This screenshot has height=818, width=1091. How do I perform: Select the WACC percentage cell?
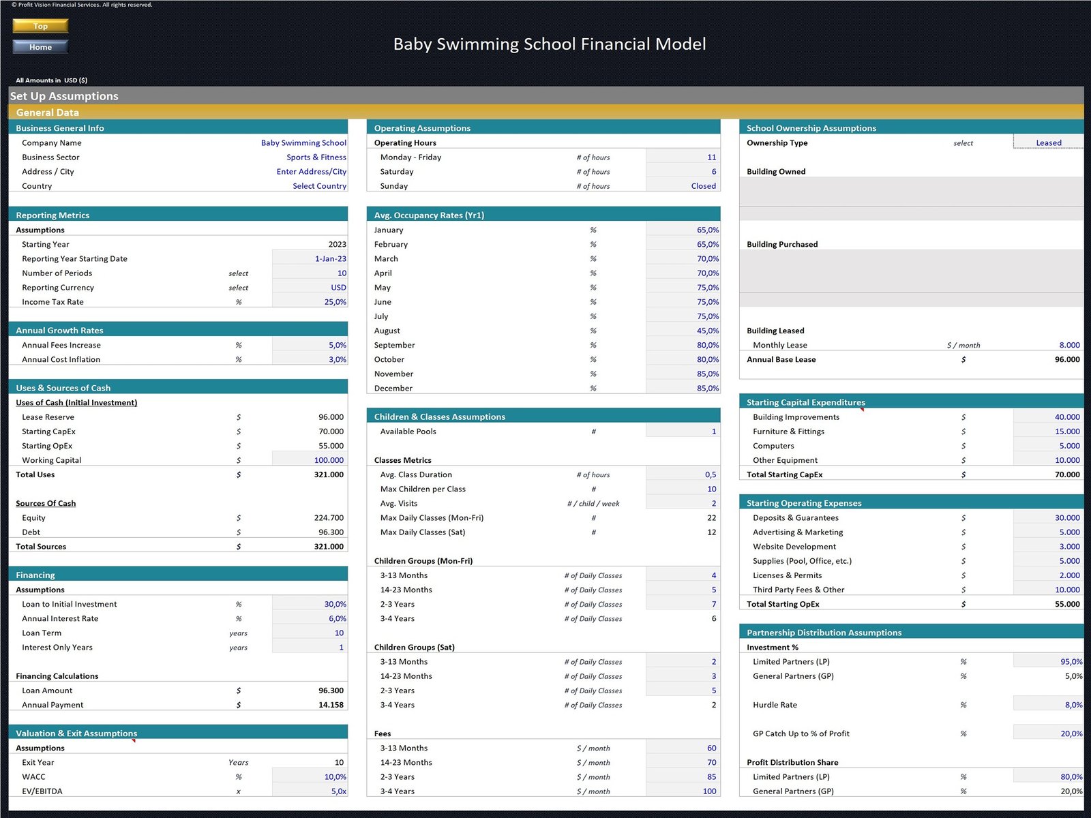tap(310, 777)
